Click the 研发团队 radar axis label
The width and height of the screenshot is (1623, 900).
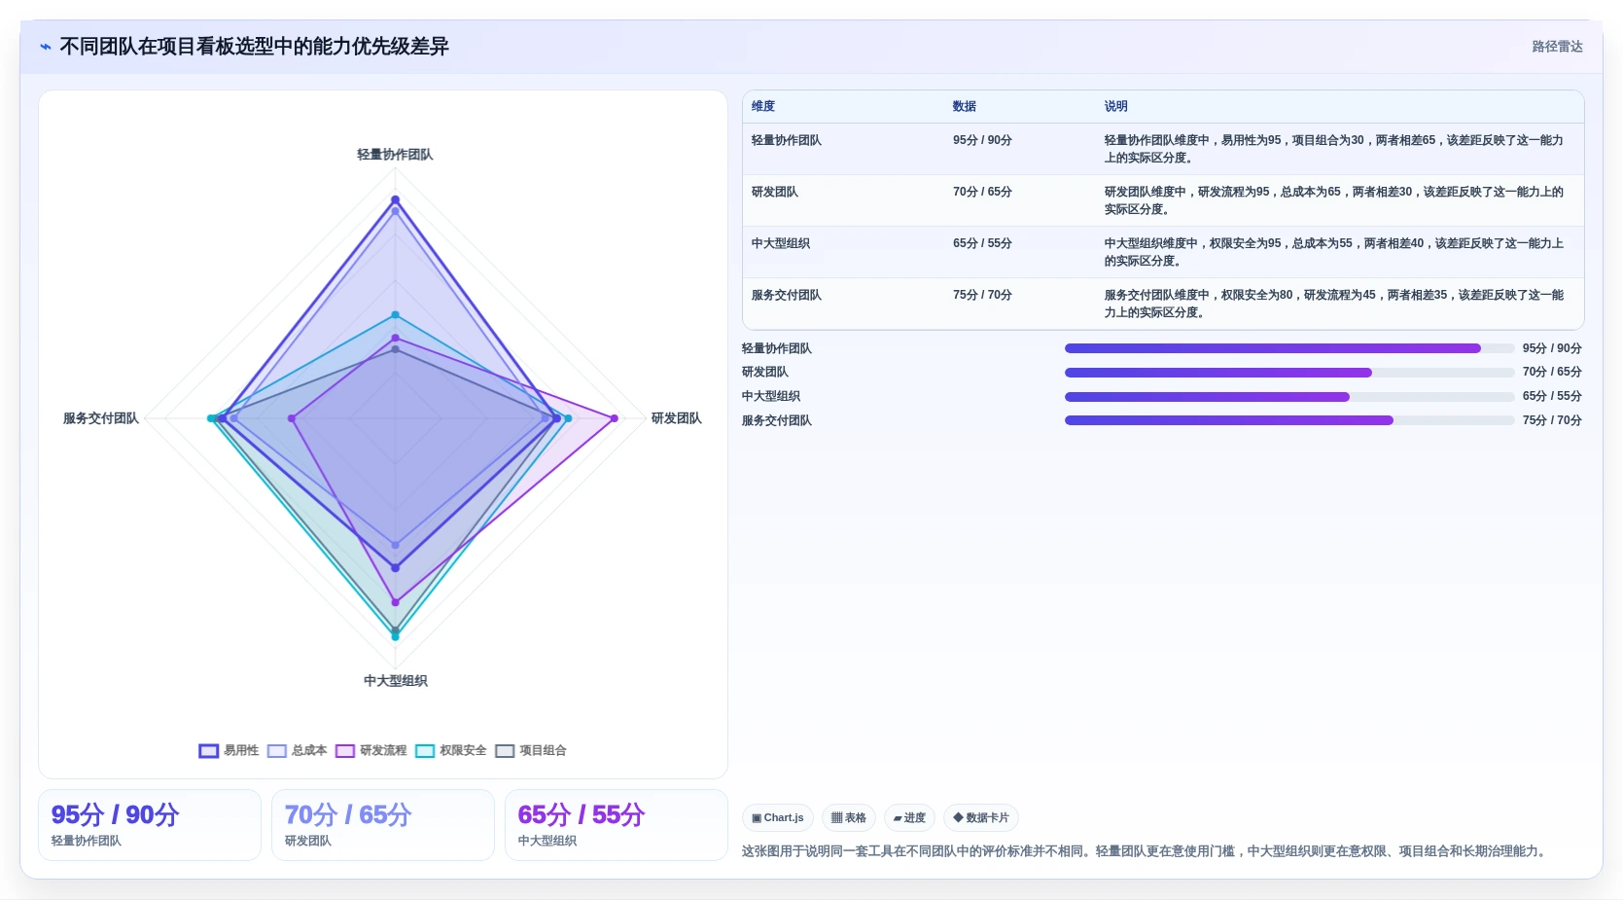pos(676,418)
